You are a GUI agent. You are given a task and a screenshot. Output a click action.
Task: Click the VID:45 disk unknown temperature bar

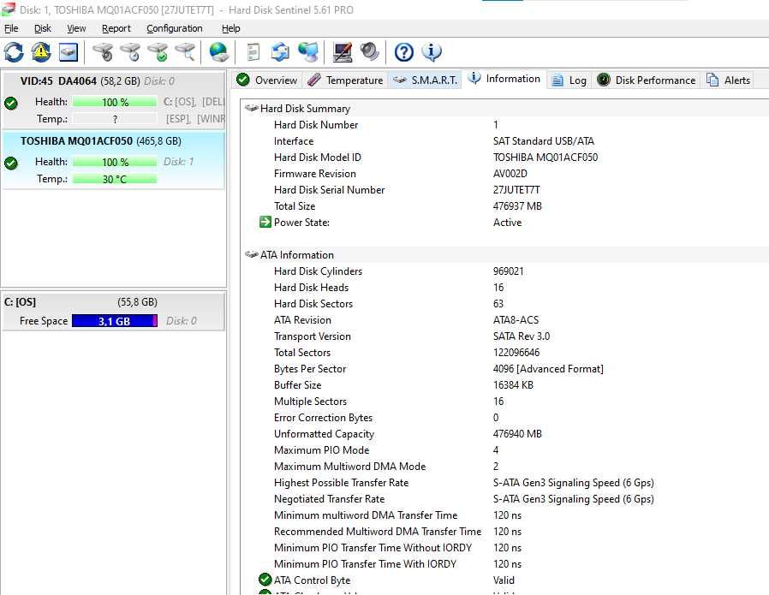click(115, 119)
